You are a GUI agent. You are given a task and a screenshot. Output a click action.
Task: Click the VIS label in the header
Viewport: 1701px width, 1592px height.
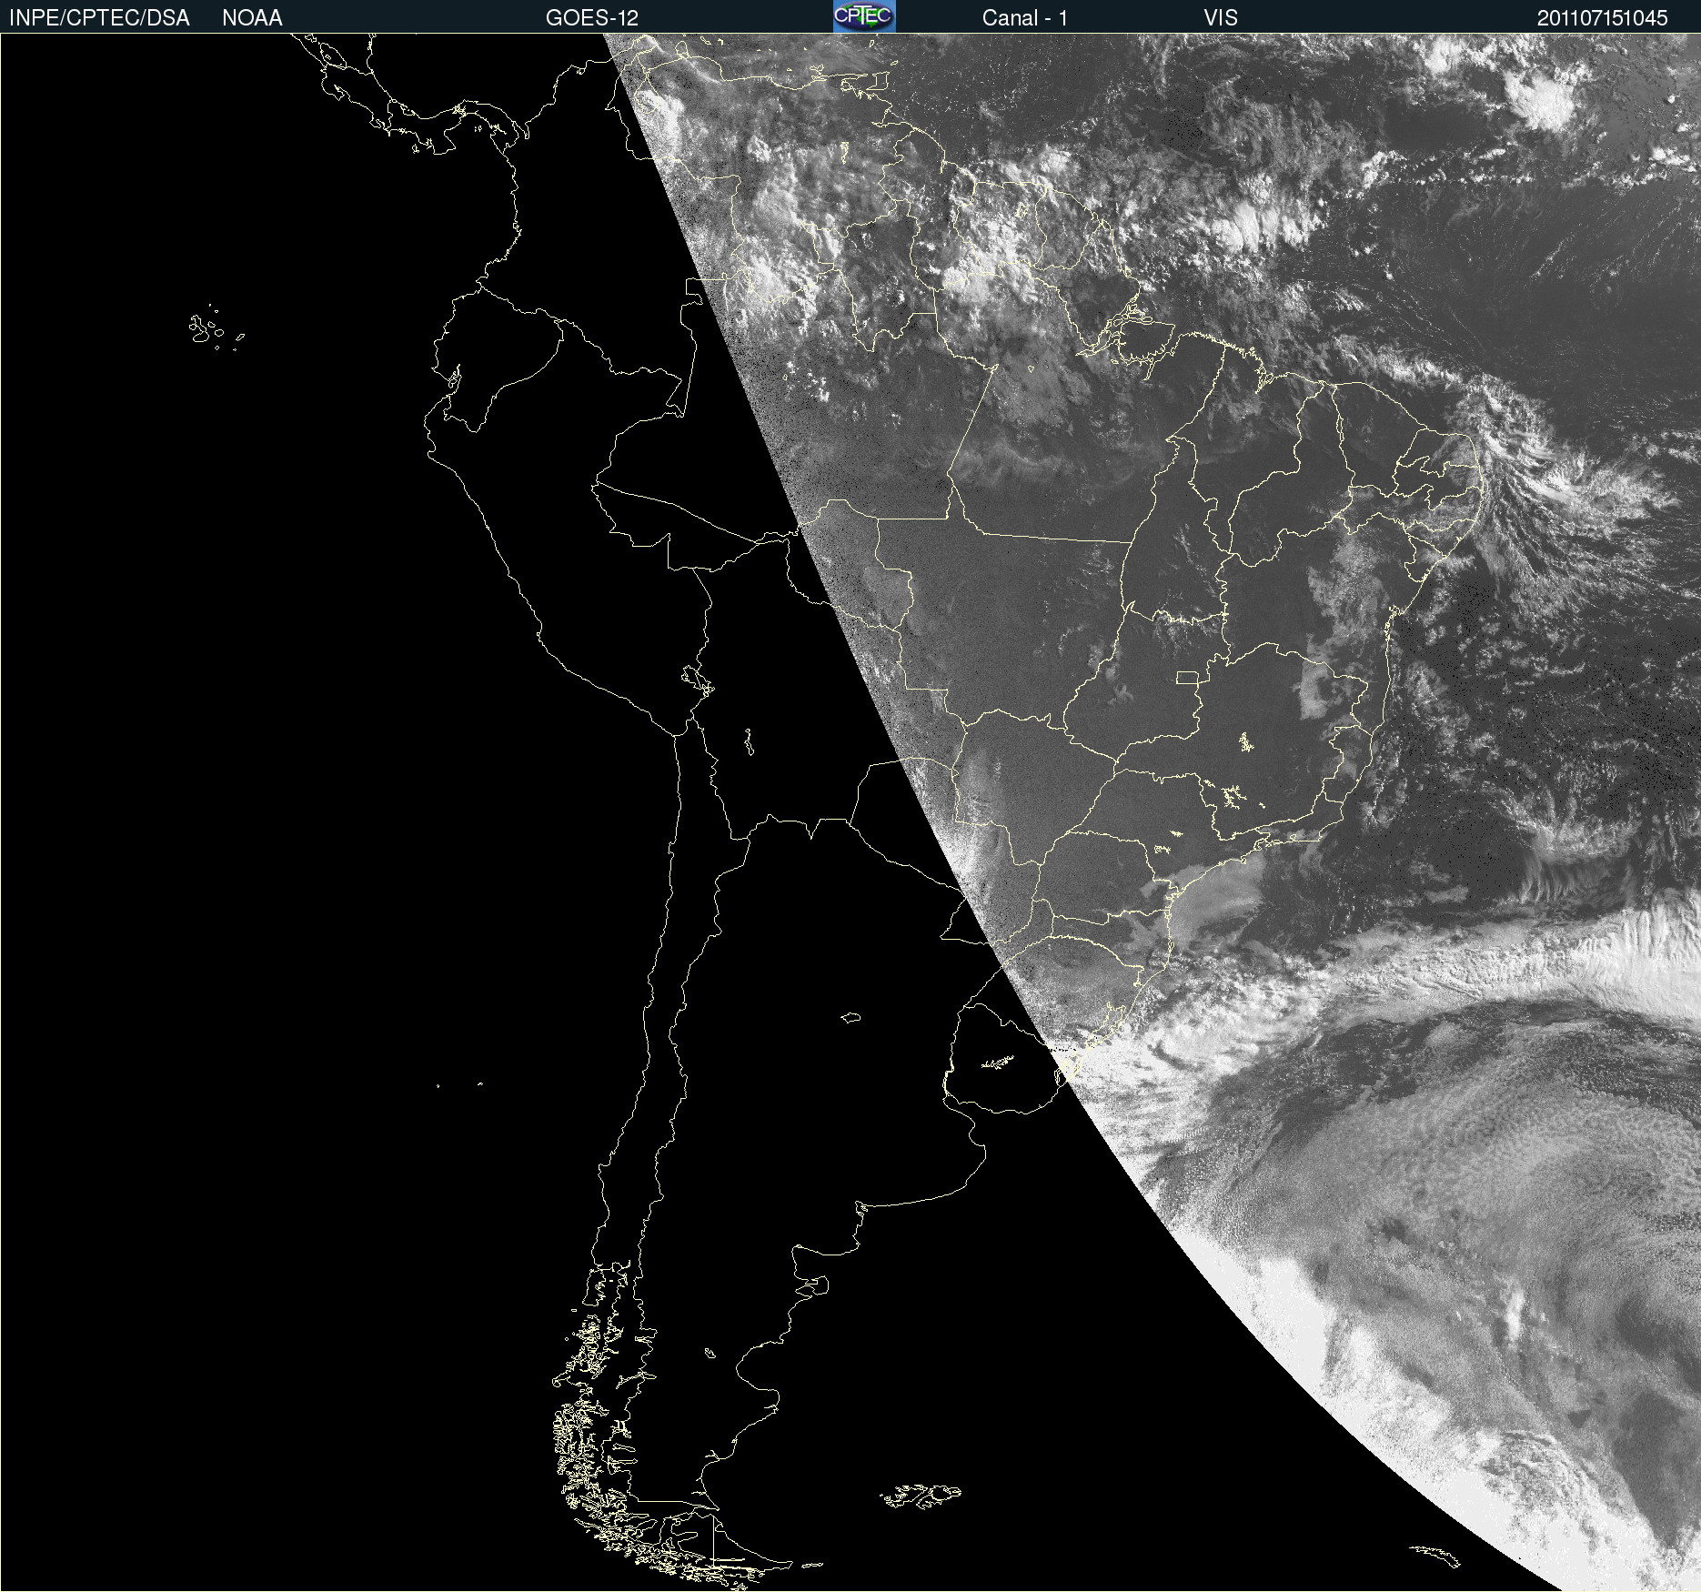click(1221, 18)
